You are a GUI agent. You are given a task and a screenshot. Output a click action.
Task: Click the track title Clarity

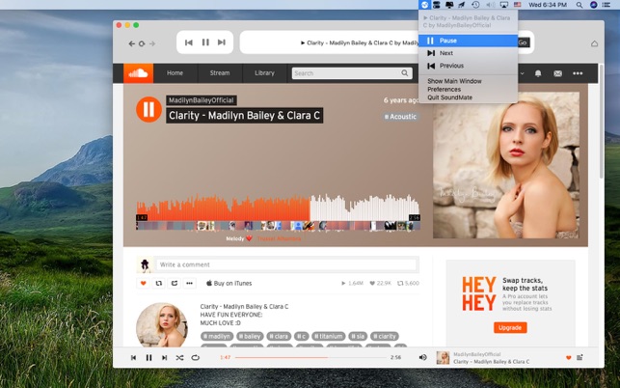(x=244, y=116)
